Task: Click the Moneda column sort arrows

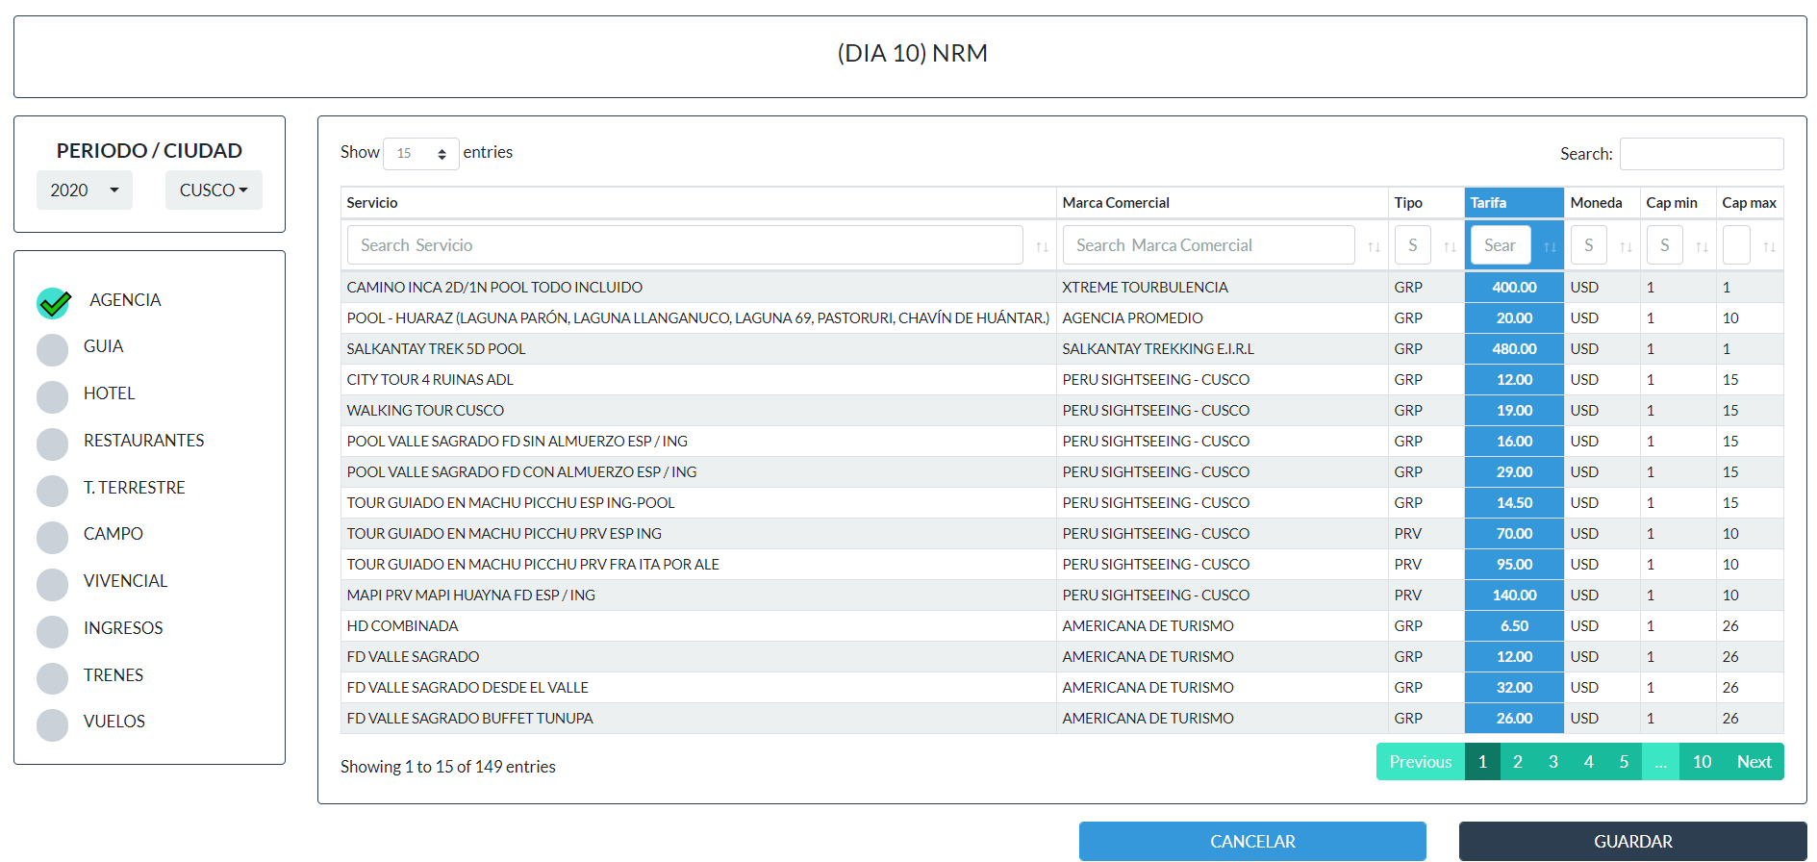Action: pyautogui.click(x=1626, y=247)
